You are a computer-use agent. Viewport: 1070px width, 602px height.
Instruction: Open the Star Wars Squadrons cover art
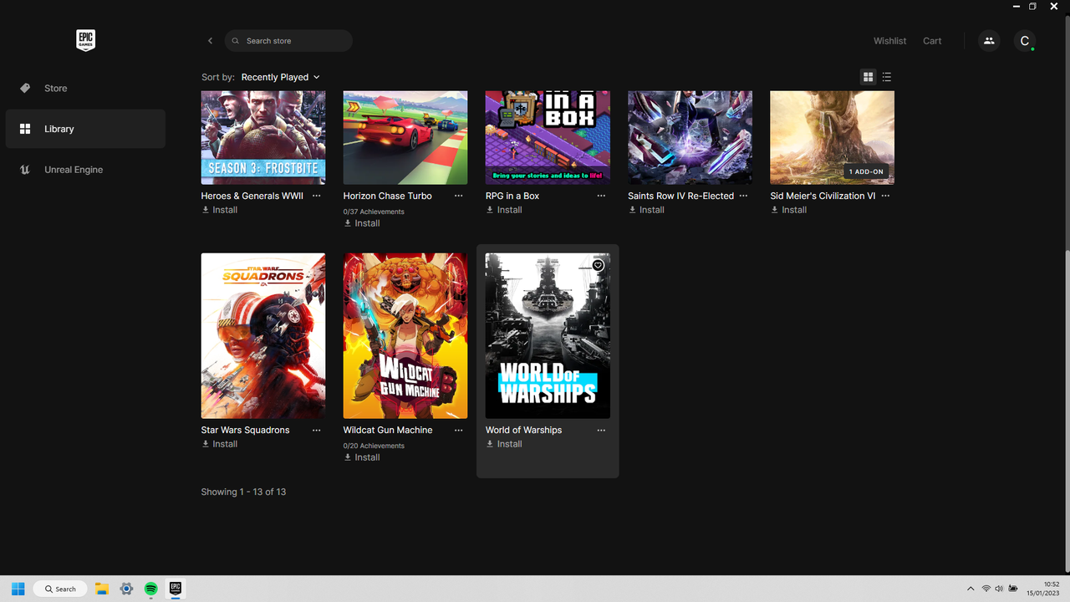coord(263,336)
